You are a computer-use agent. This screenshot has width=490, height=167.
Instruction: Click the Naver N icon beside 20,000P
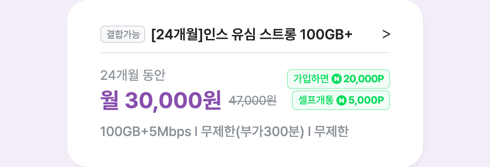point(337,79)
